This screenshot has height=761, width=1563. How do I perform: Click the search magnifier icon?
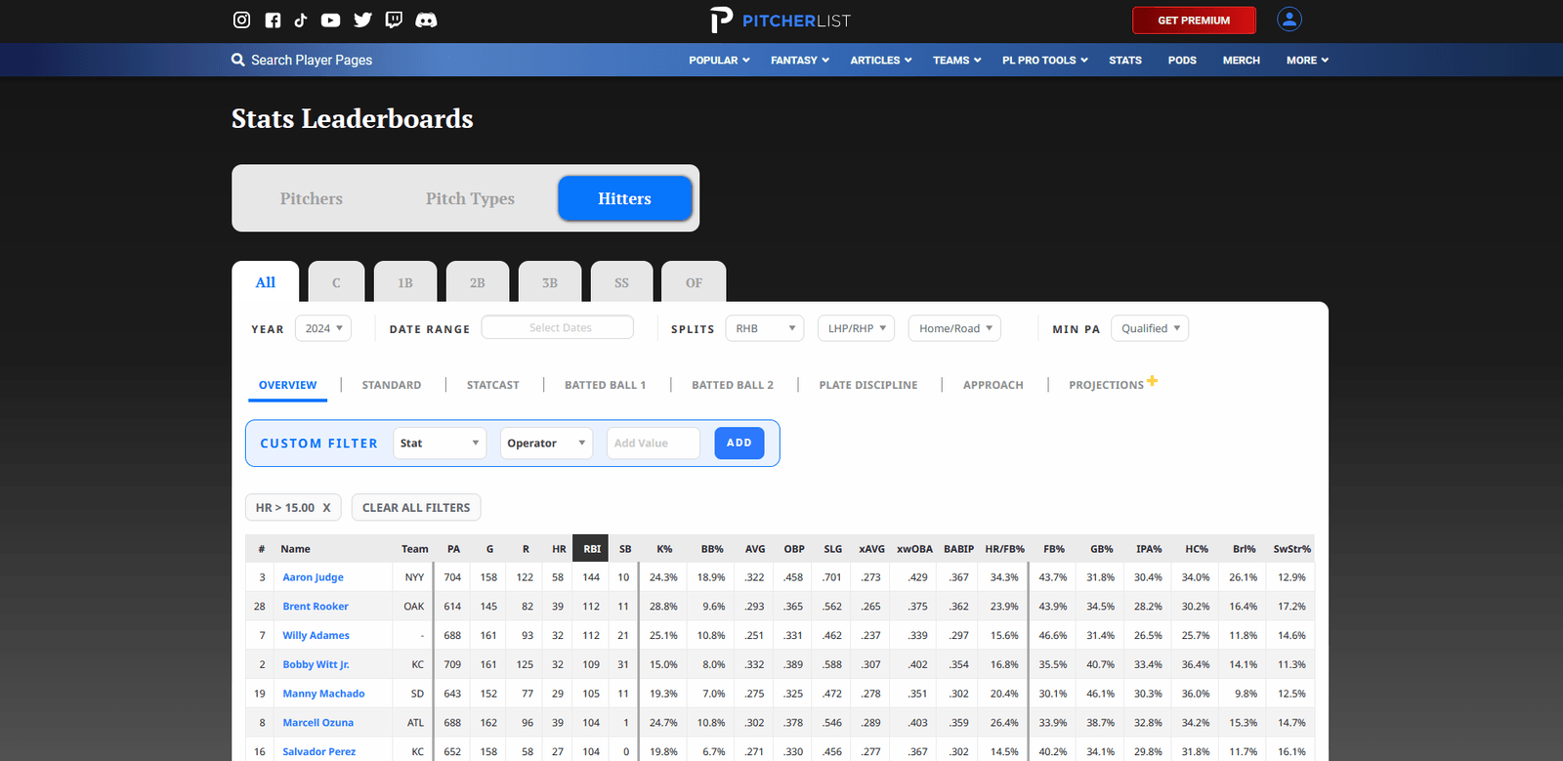(x=237, y=60)
